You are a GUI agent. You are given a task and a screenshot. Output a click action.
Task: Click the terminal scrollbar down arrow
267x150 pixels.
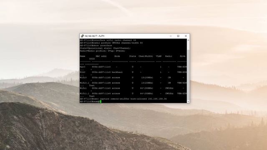(x=188, y=102)
